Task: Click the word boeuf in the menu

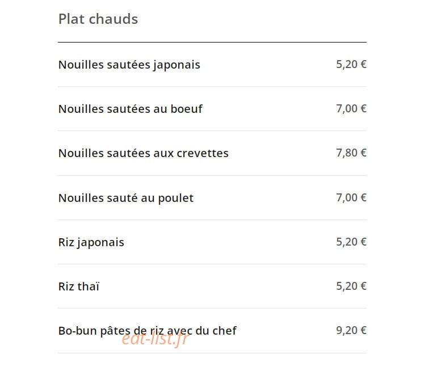Action: [186, 109]
